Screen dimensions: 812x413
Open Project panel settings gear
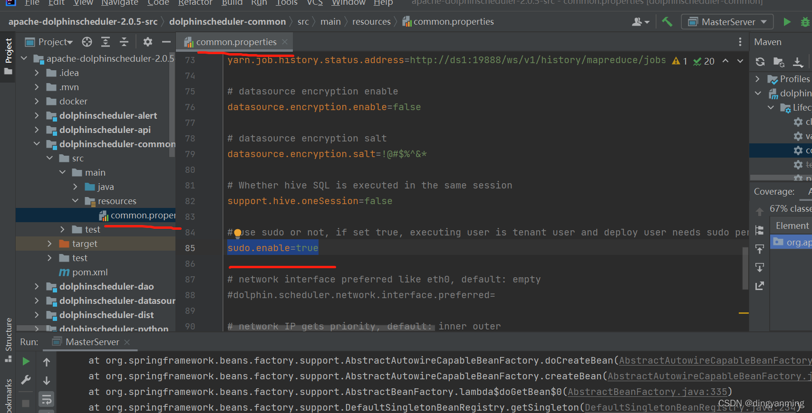point(148,42)
